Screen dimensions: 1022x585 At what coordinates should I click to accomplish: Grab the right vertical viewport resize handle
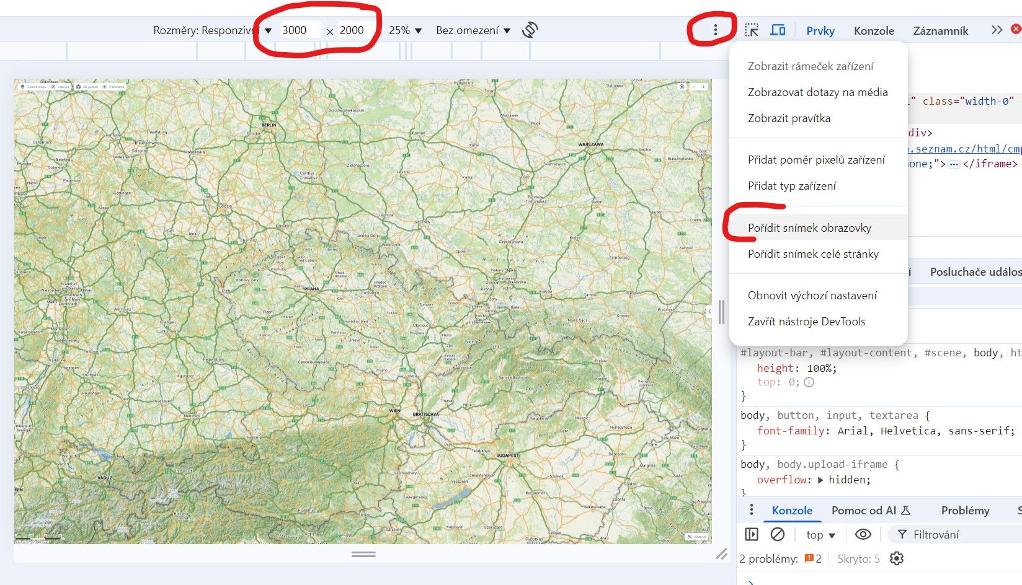pos(721,312)
